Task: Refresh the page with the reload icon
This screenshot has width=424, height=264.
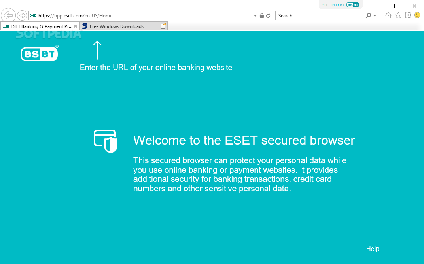Action: pos(268,16)
